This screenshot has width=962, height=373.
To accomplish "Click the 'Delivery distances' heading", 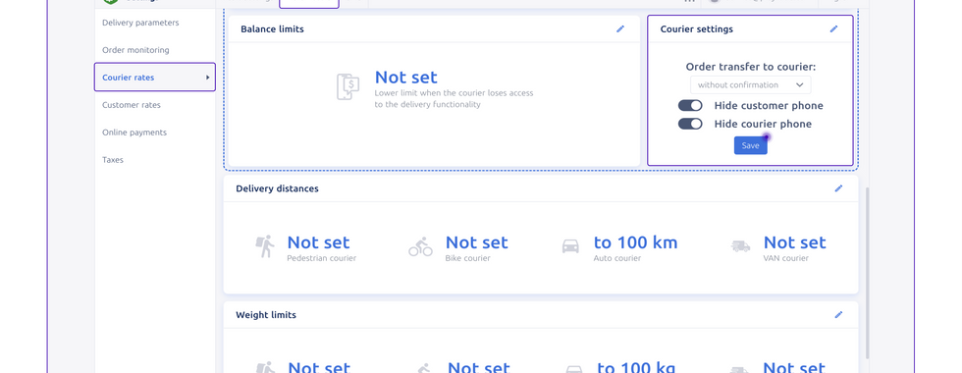I will (277, 188).
